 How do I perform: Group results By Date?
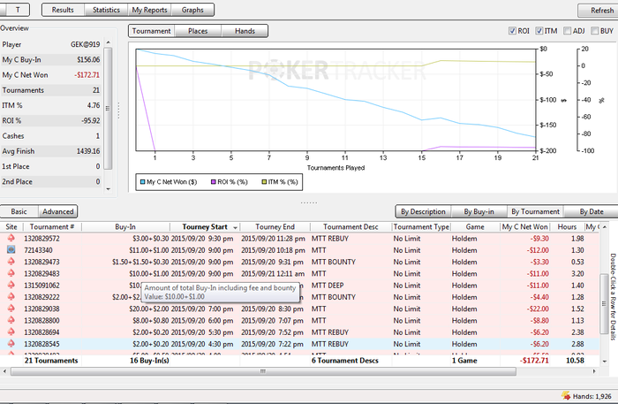(592, 211)
